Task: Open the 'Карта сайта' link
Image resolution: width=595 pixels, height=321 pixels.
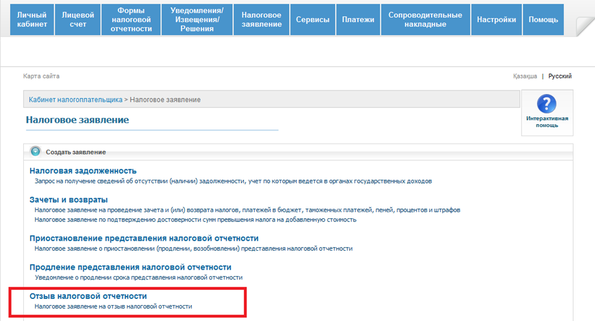Action: click(x=41, y=76)
